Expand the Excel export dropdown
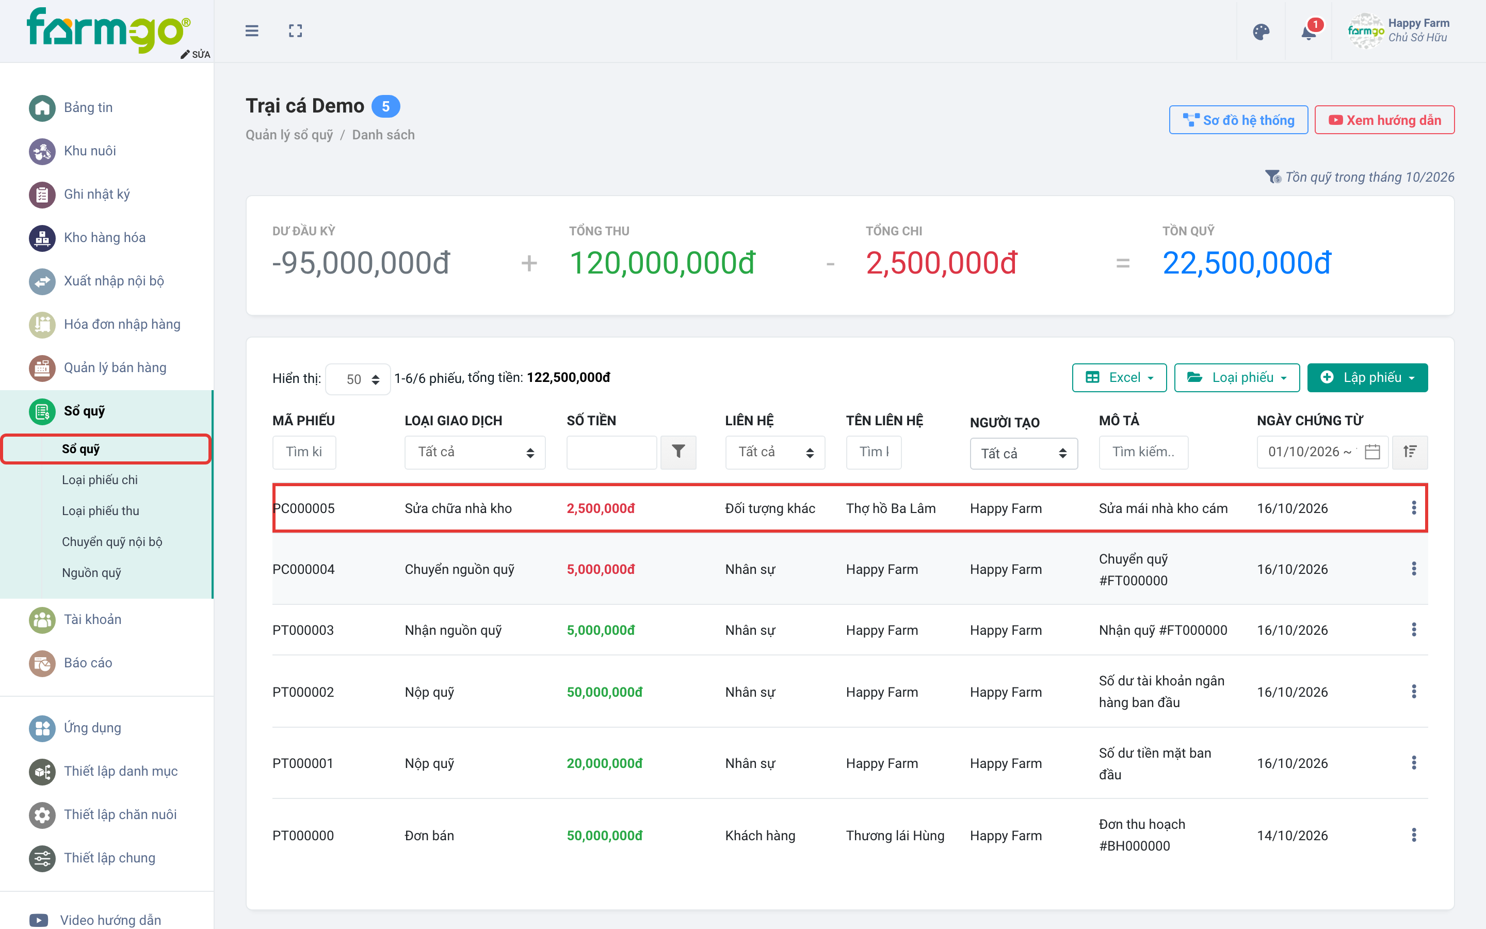The height and width of the screenshot is (929, 1486). [x=1119, y=377]
